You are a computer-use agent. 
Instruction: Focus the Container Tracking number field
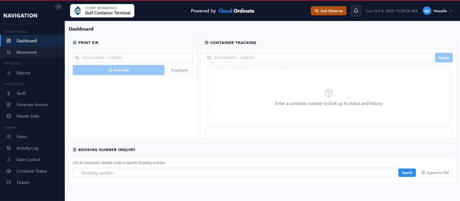click(x=319, y=58)
